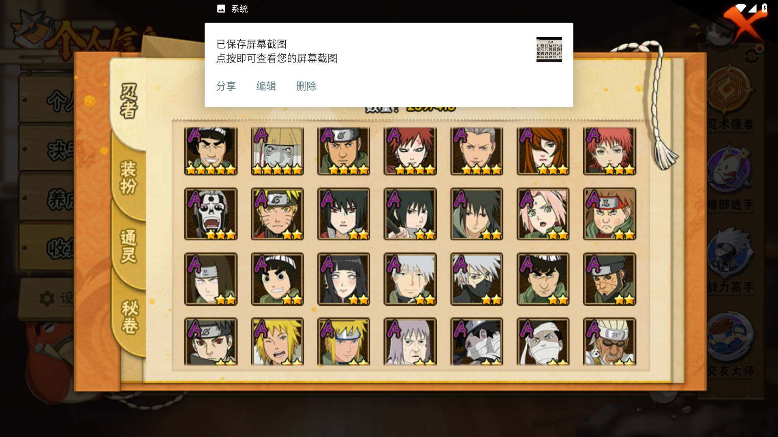The height and width of the screenshot is (437, 778).
Task: Choose the Rock Lee ninja portrait
Action: pyautogui.click(x=277, y=279)
